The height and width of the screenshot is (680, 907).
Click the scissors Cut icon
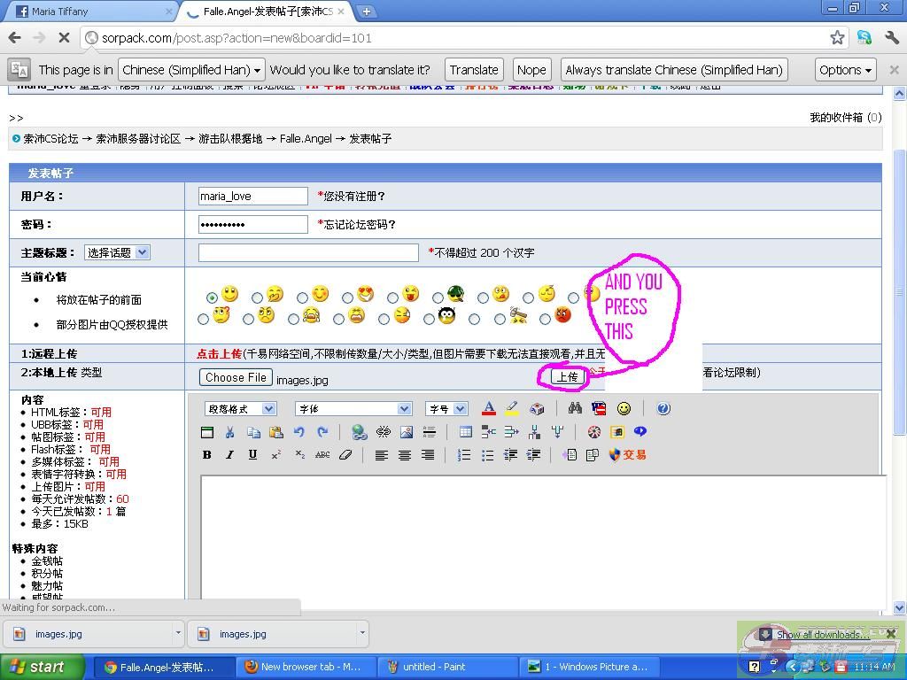coord(229,432)
